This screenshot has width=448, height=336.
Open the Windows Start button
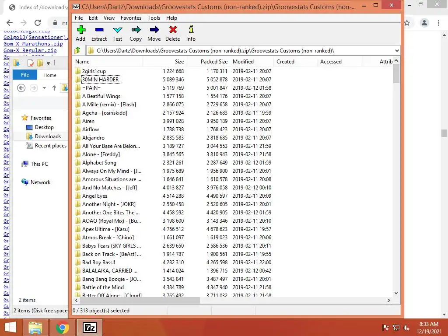(10, 327)
